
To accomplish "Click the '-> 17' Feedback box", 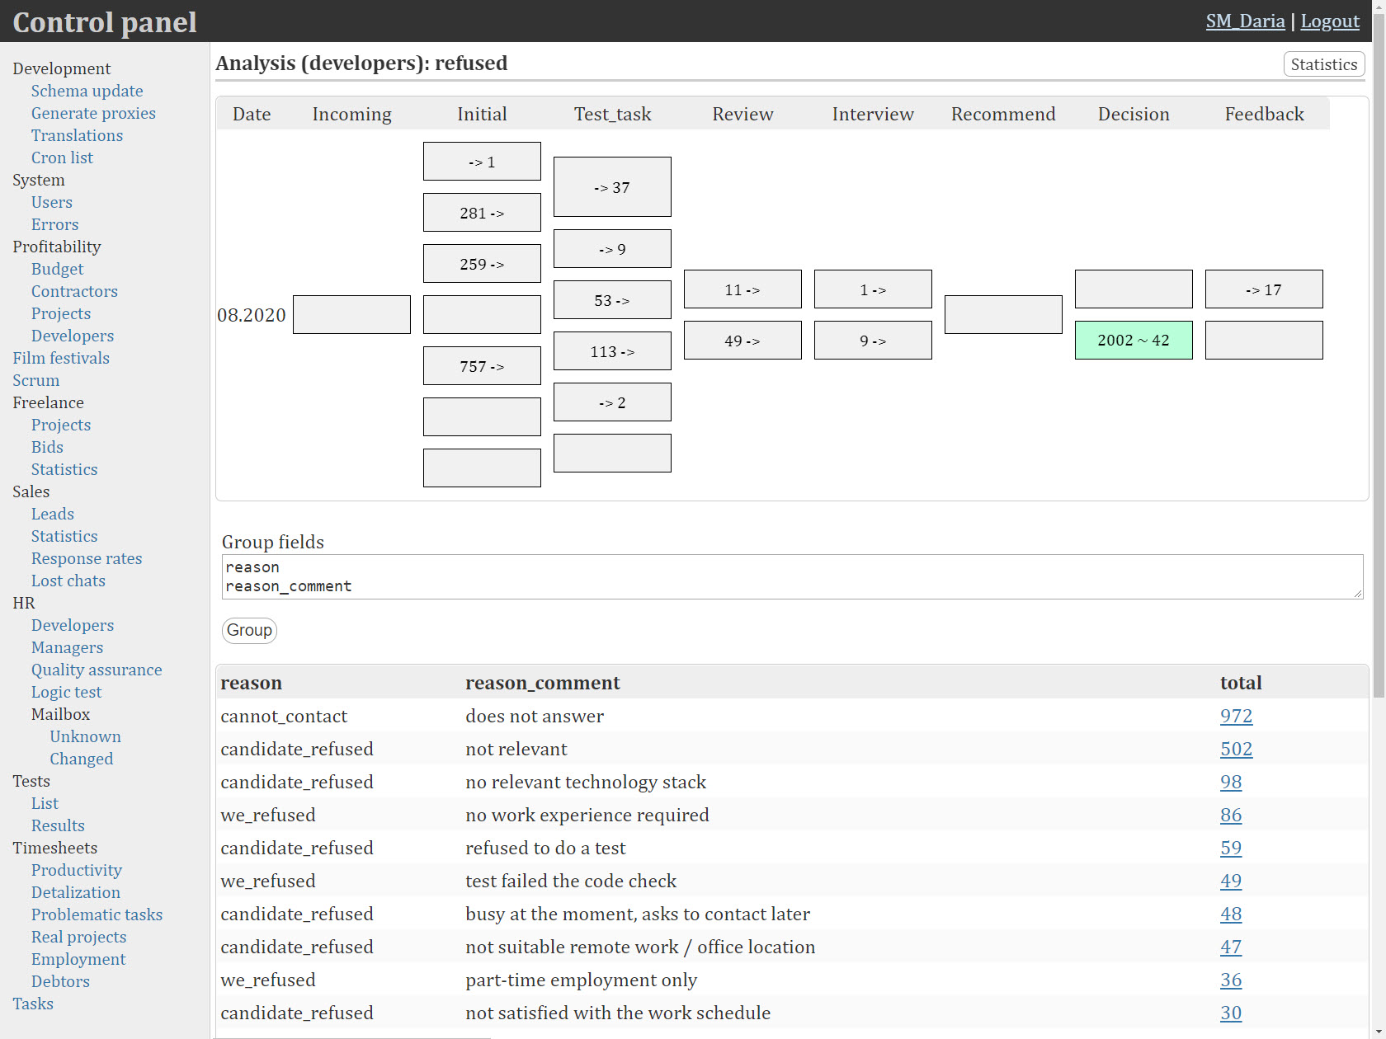I will [x=1263, y=289].
